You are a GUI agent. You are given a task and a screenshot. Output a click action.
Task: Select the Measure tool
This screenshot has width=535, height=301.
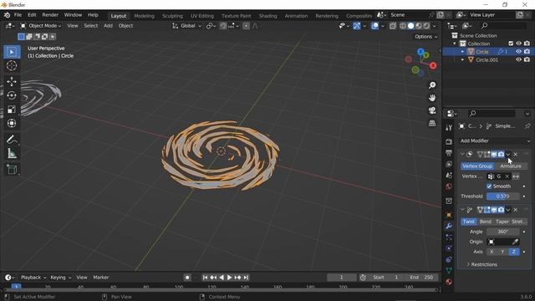click(x=12, y=154)
